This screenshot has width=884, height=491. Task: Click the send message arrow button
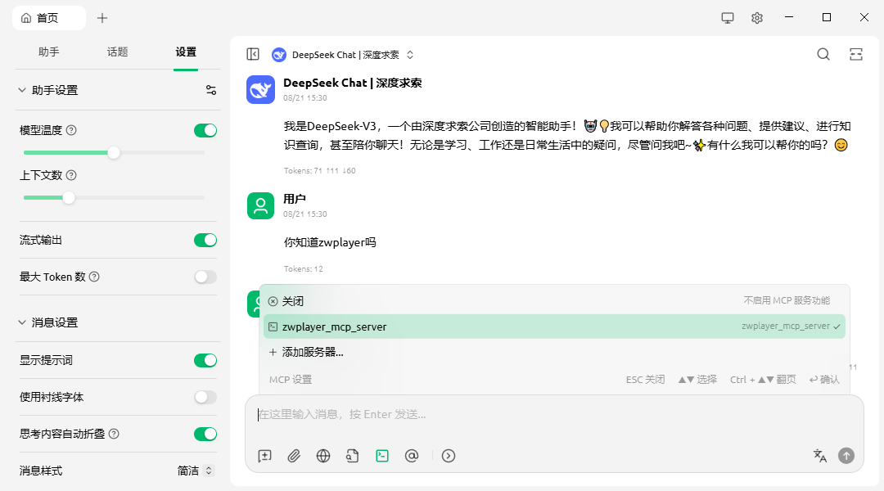pos(846,456)
